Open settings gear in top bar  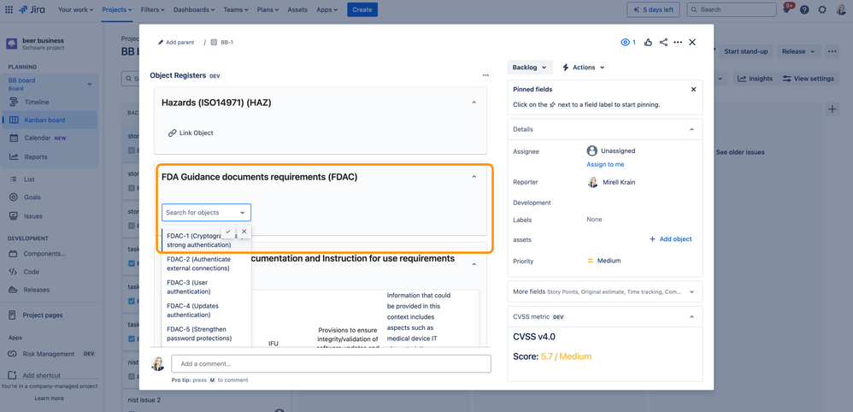point(822,9)
